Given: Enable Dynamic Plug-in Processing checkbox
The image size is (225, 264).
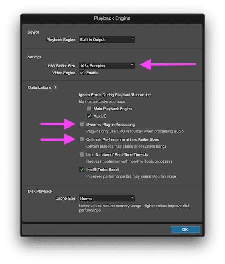Looking at the screenshot, I should click(82, 124).
